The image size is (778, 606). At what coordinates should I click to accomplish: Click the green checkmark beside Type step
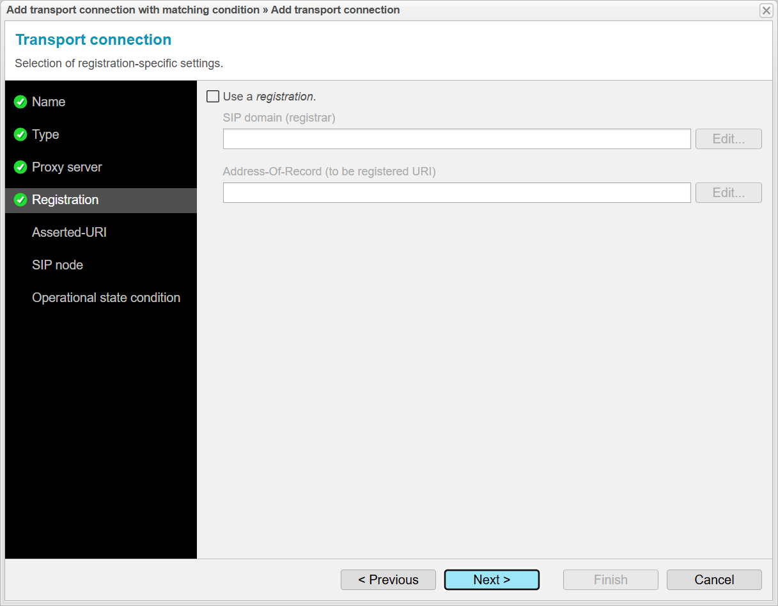point(20,134)
